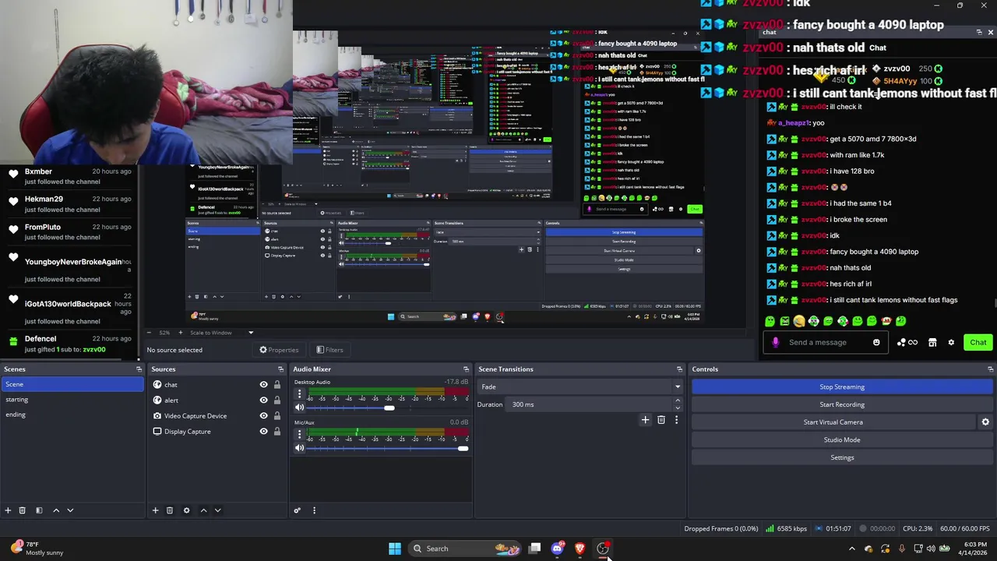The width and height of the screenshot is (997, 561).
Task: Hide the Video Capture Device source
Action: pyautogui.click(x=263, y=416)
